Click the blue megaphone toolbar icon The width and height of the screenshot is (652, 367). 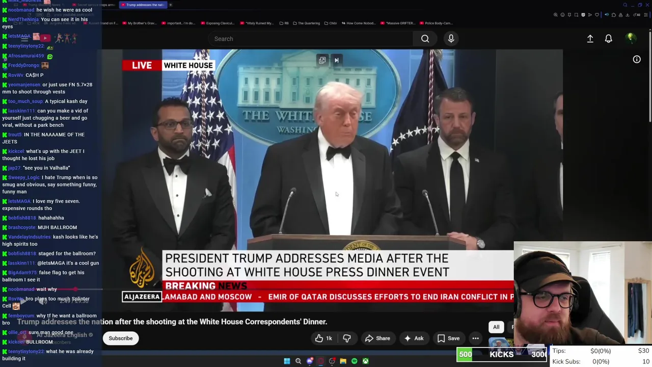pyautogui.click(x=607, y=15)
